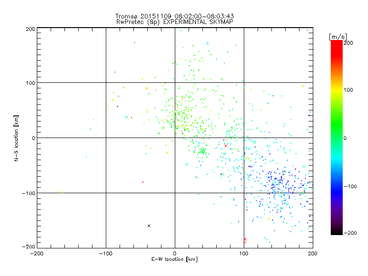
Task: Click the N-S axis tick label 0
Action: click(x=34, y=138)
